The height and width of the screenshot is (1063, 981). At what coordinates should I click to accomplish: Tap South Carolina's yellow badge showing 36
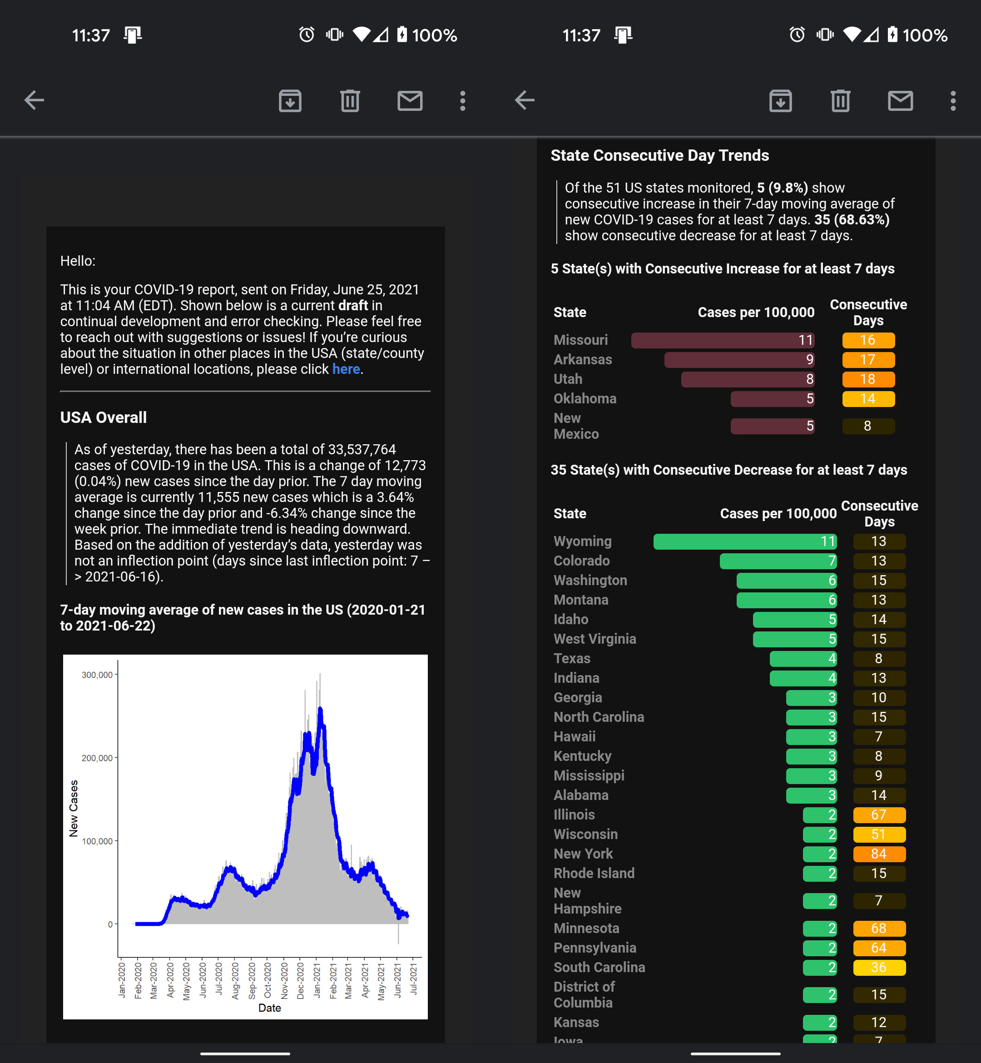coord(880,968)
